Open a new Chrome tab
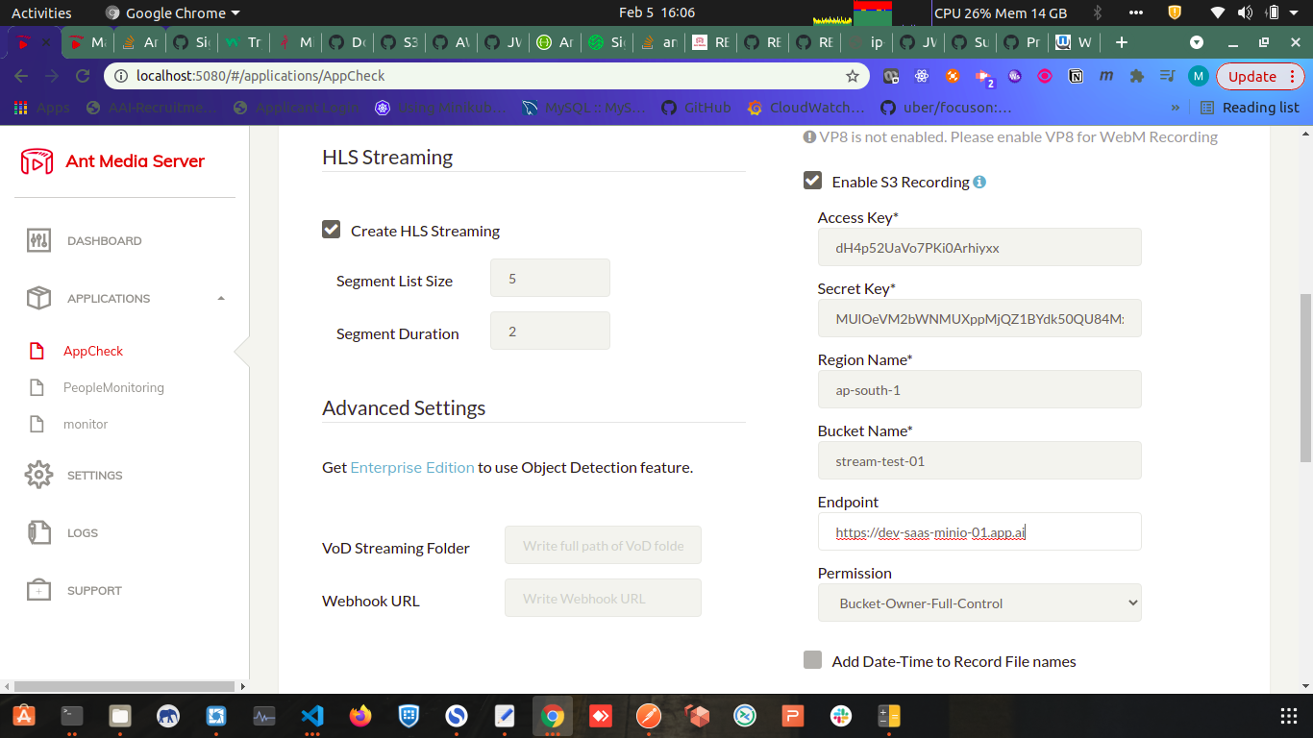 (1121, 42)
